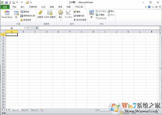
Task: Switch to the 开始 Home tab
Action: click(x=14, y=7)
